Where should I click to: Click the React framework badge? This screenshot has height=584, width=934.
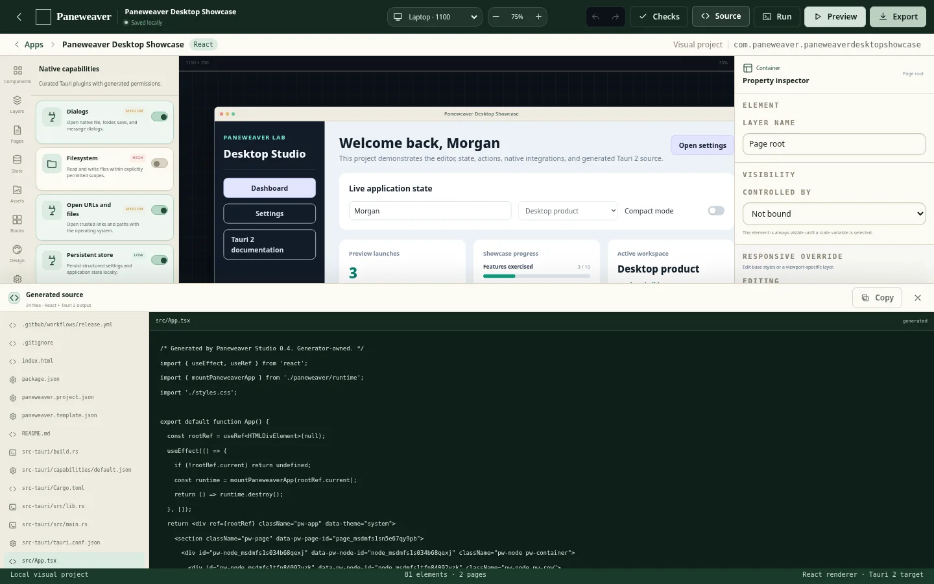pyautogui.click(x=203, y=45)
